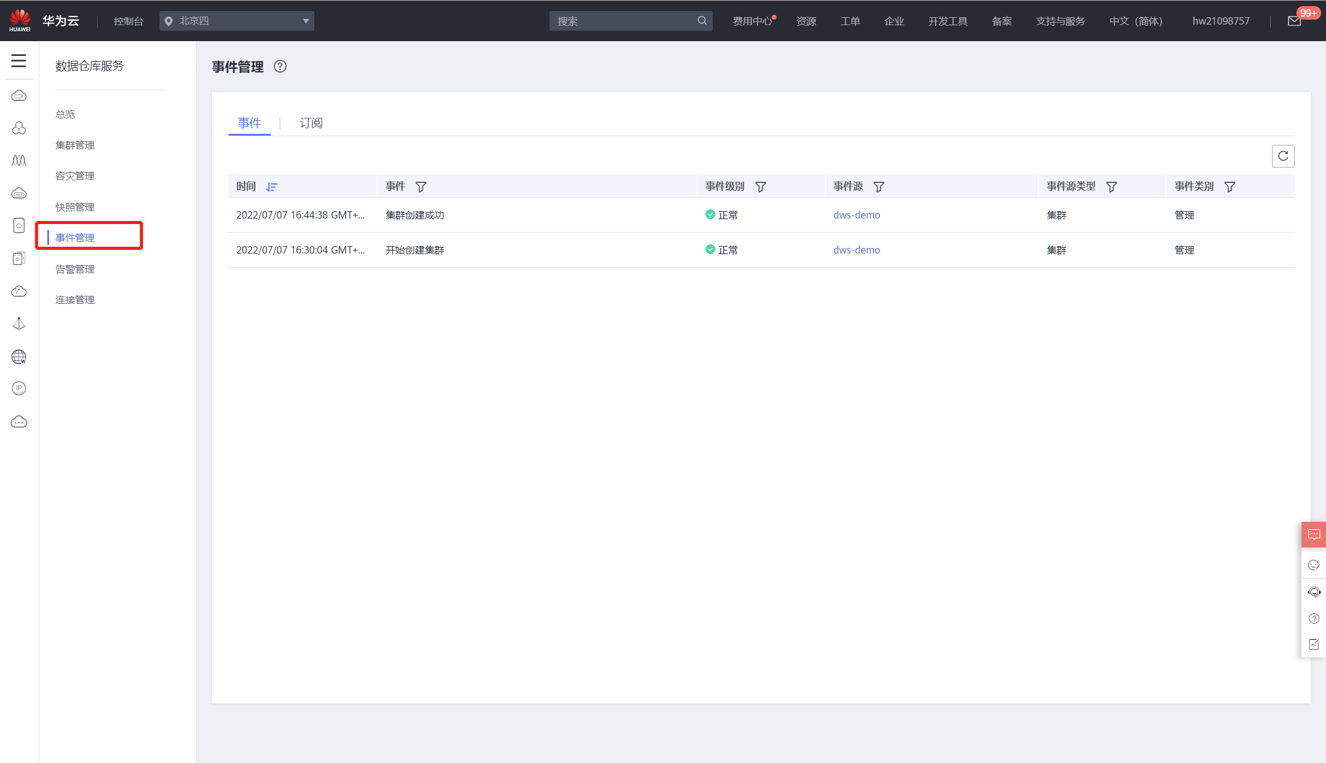Toggle the 时间 column sort order
The image size is (1326, 763).
point(272,187)
